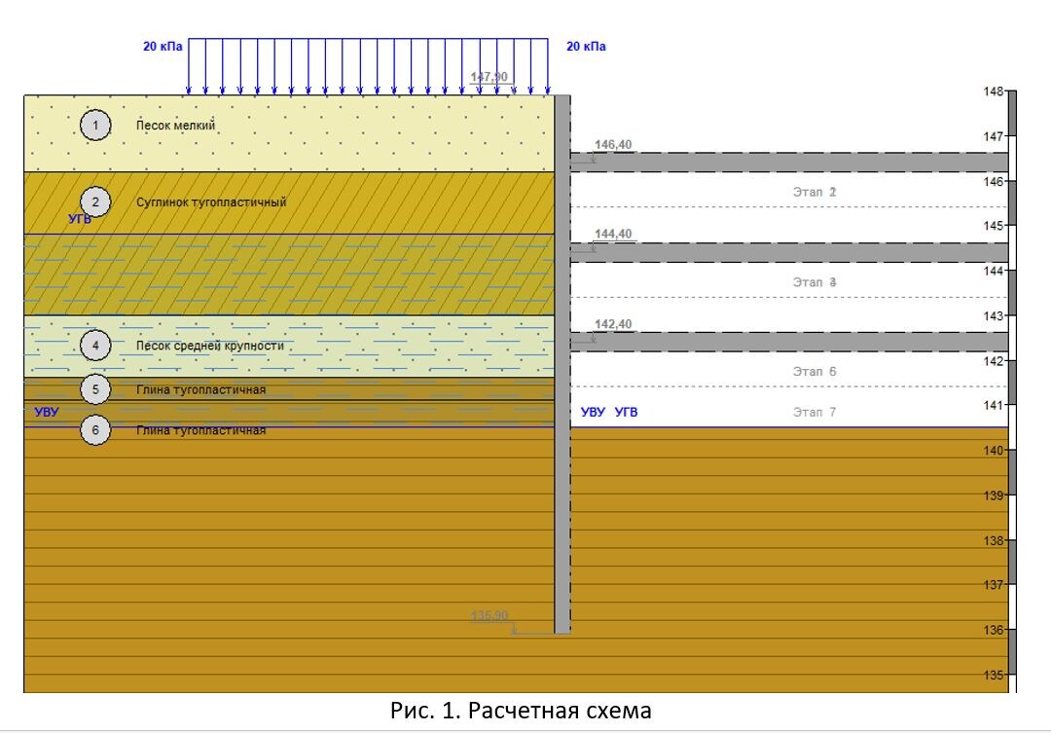Click the 'Суглинок тугопластичный' label
Viewport: 1051px width, 733px height.
point(211,202)
